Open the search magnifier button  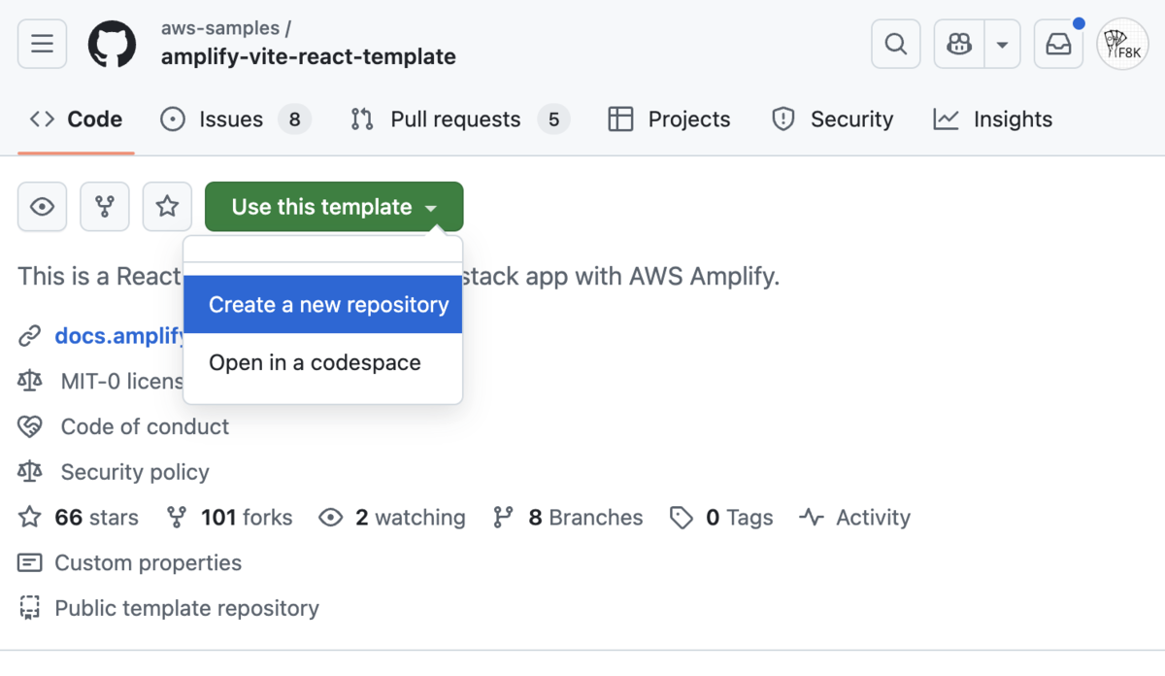coord(896,44)
